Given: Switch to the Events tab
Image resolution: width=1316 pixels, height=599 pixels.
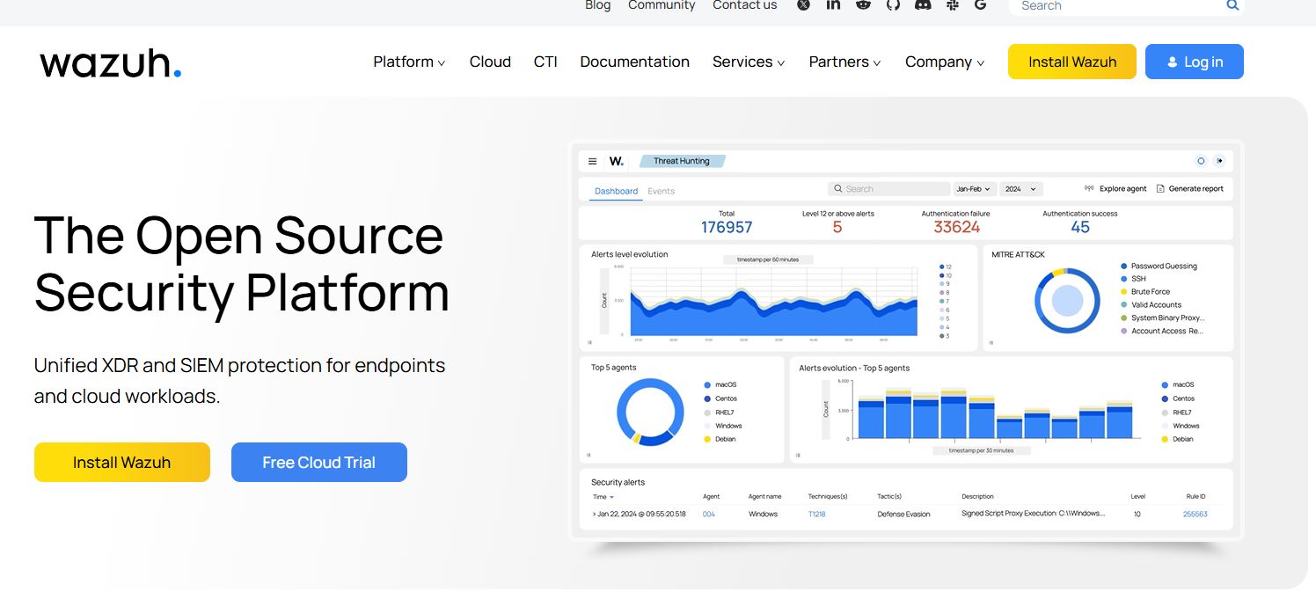Looking at the screenshot, I should [x=662, y=191].
